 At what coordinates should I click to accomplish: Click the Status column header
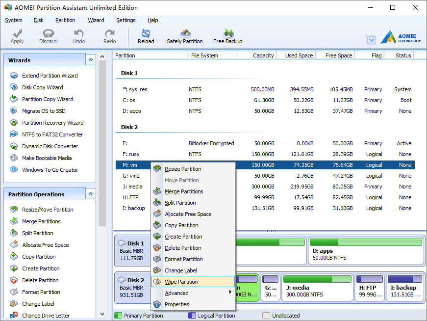399,55
